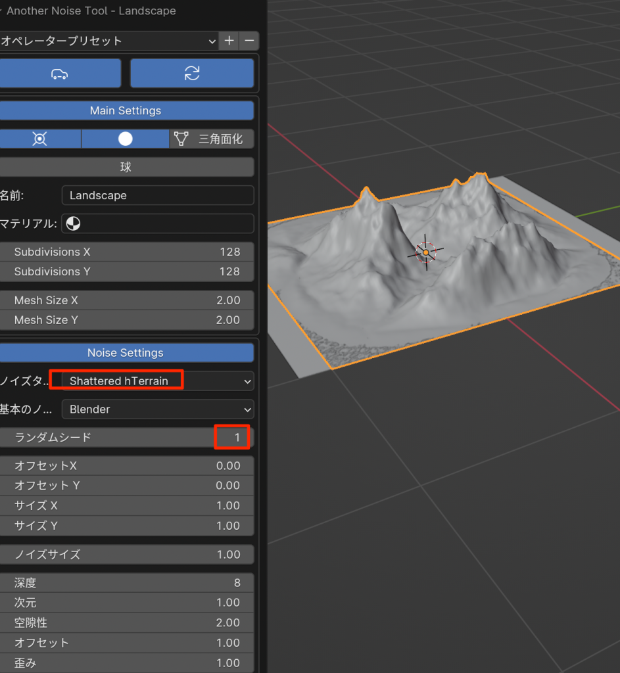Click the Landscape name text field
Screen dimensions: 620x673
click(157, 195)
